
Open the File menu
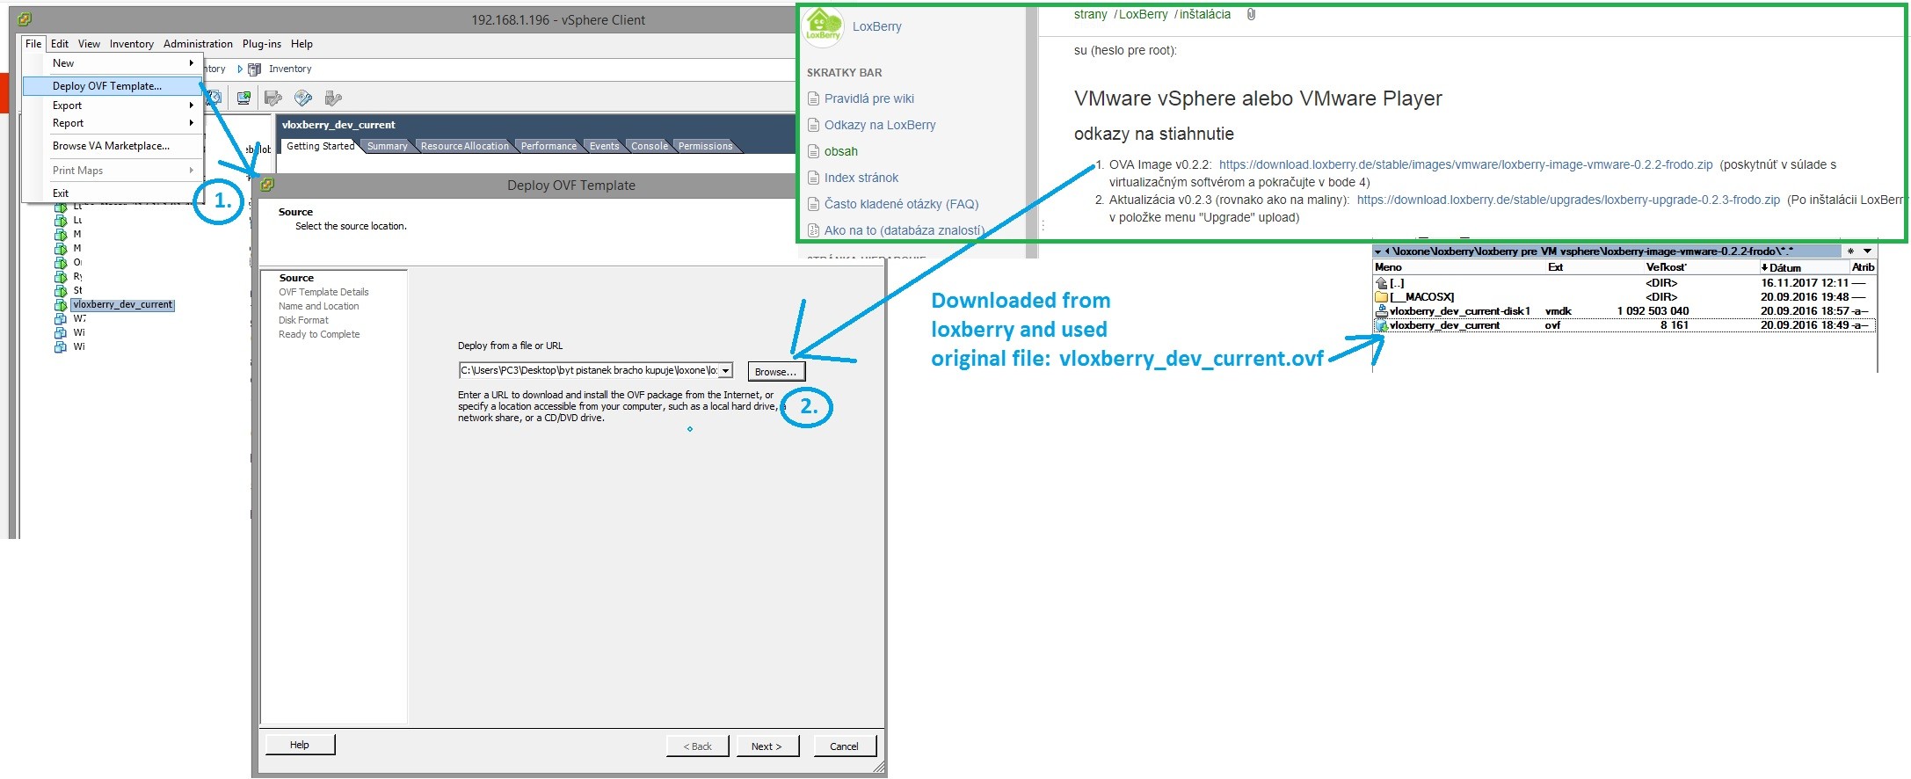point(33,44)
